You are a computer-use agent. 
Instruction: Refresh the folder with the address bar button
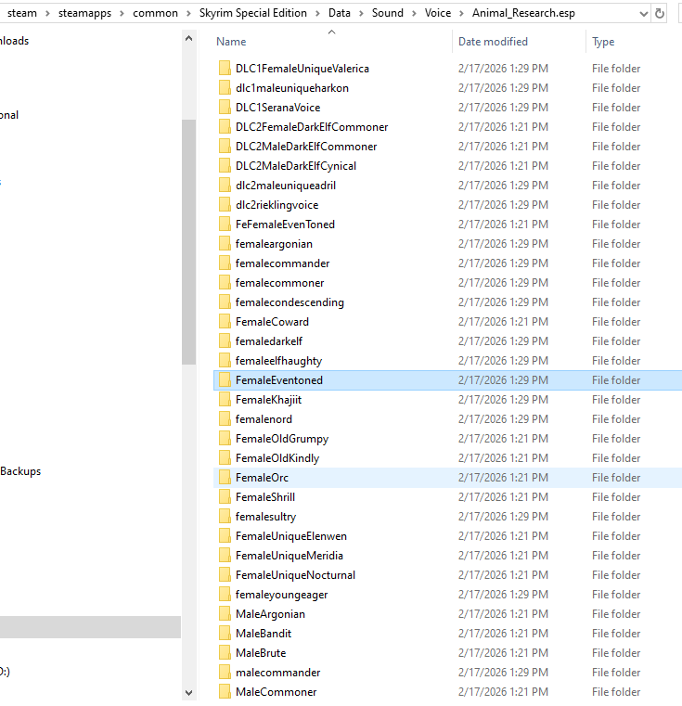click(660, 13)
